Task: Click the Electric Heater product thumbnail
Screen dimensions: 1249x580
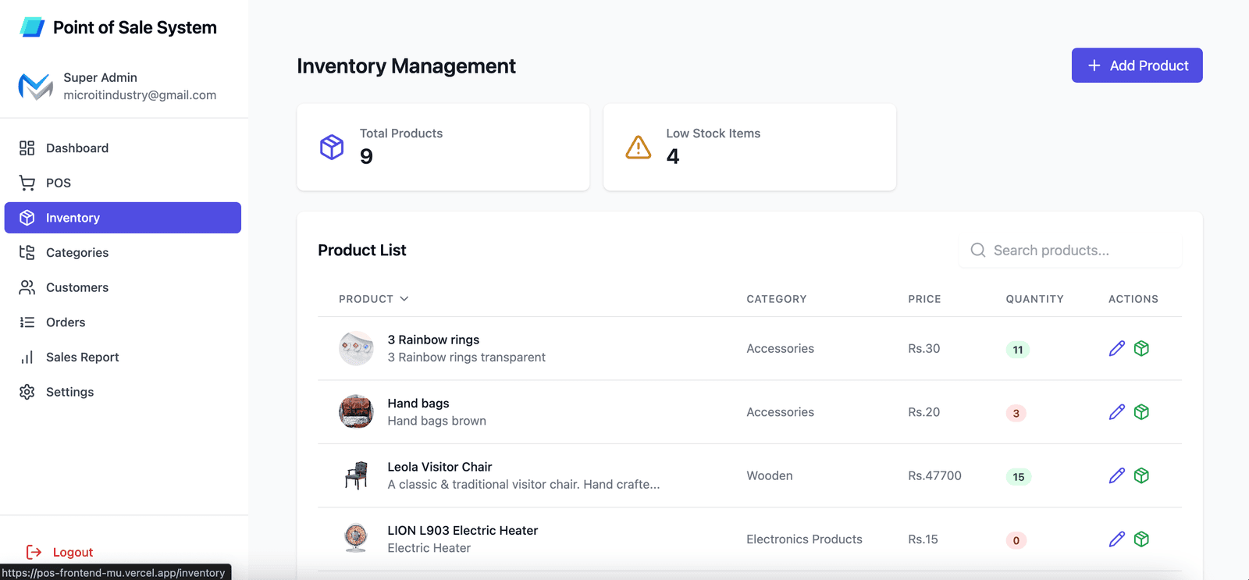Action: pos(356,539)
